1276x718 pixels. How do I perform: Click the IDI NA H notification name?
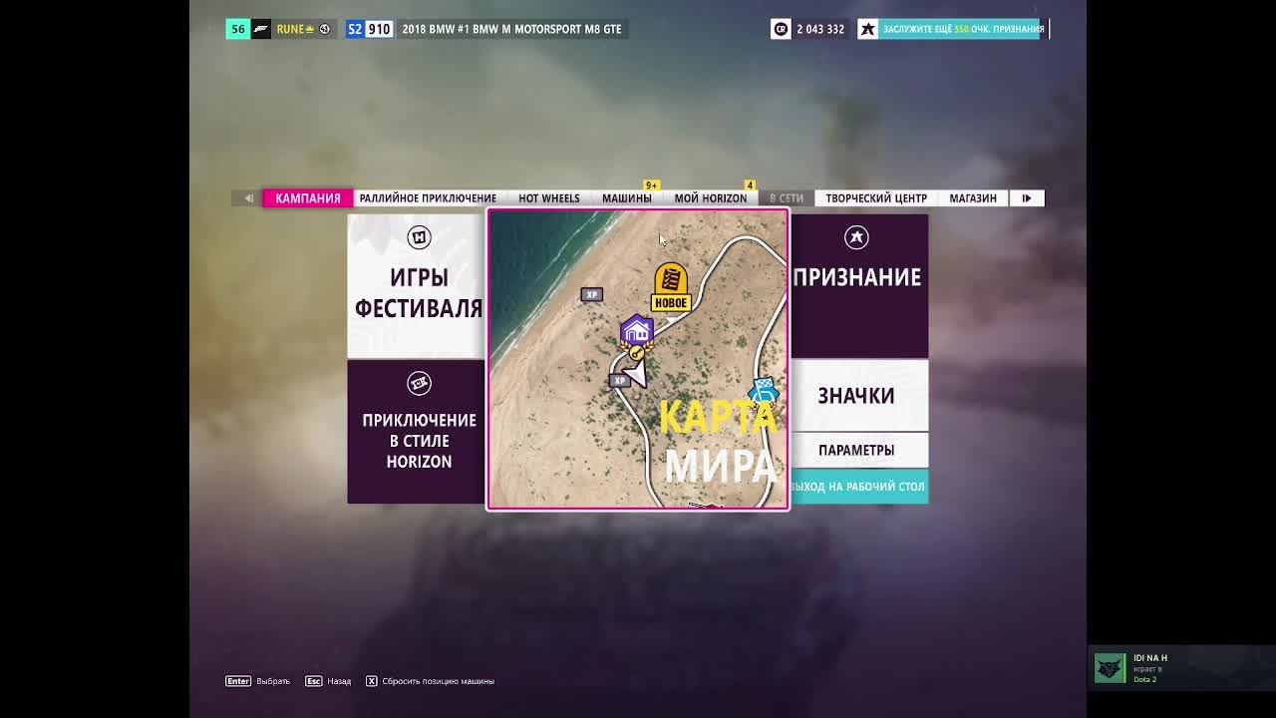tap(1150, 658)
